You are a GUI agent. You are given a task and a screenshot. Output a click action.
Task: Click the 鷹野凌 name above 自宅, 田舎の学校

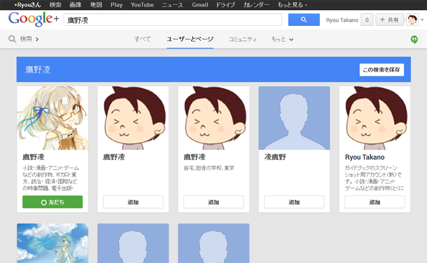click(195, 157)
